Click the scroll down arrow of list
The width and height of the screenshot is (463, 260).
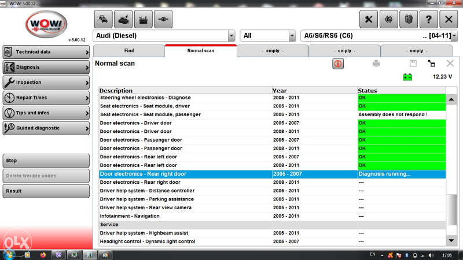(x=451, y=240)
